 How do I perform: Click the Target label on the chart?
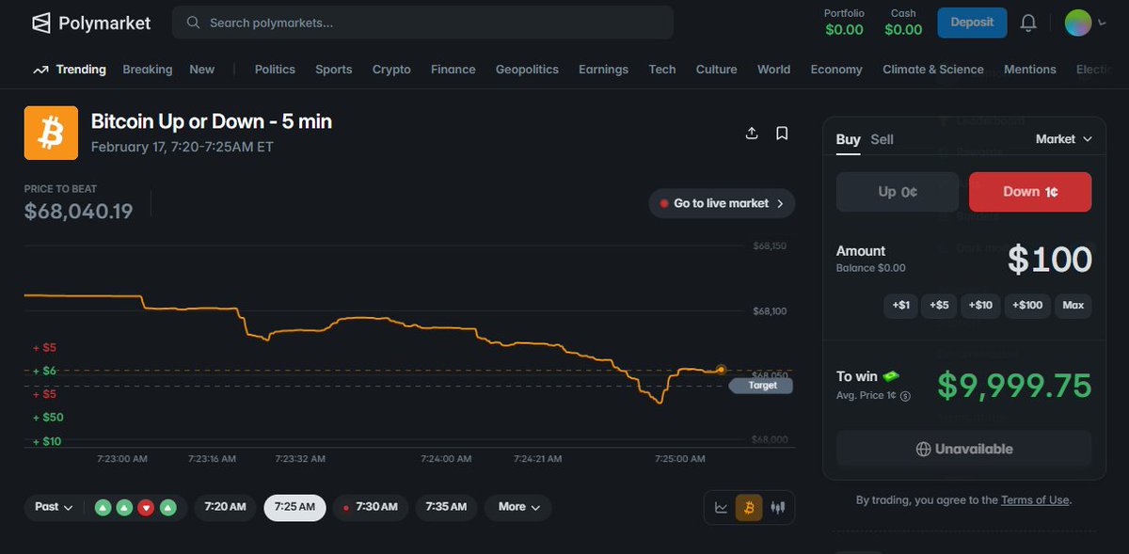762,386
